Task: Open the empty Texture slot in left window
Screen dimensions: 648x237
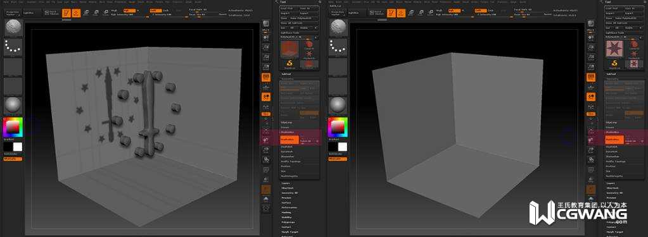Action: point(13,86)
